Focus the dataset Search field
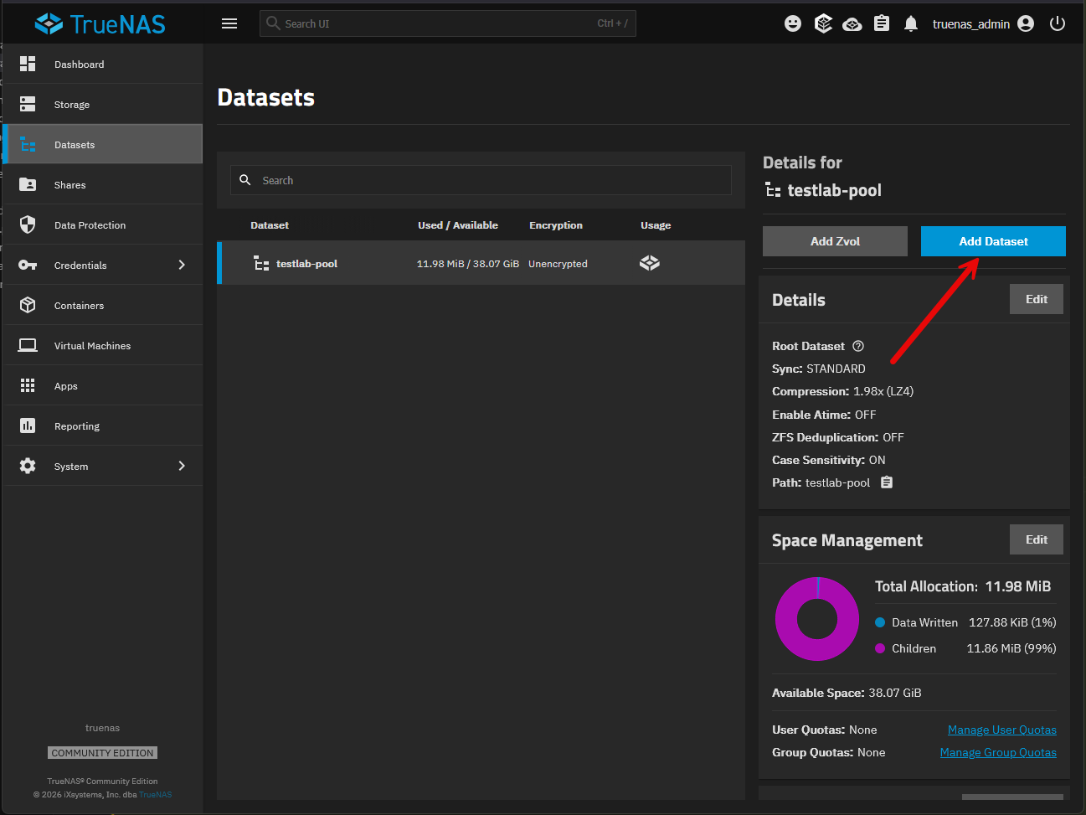The height and width of the screenshot is (815, 1086). (x=481, y=180)
